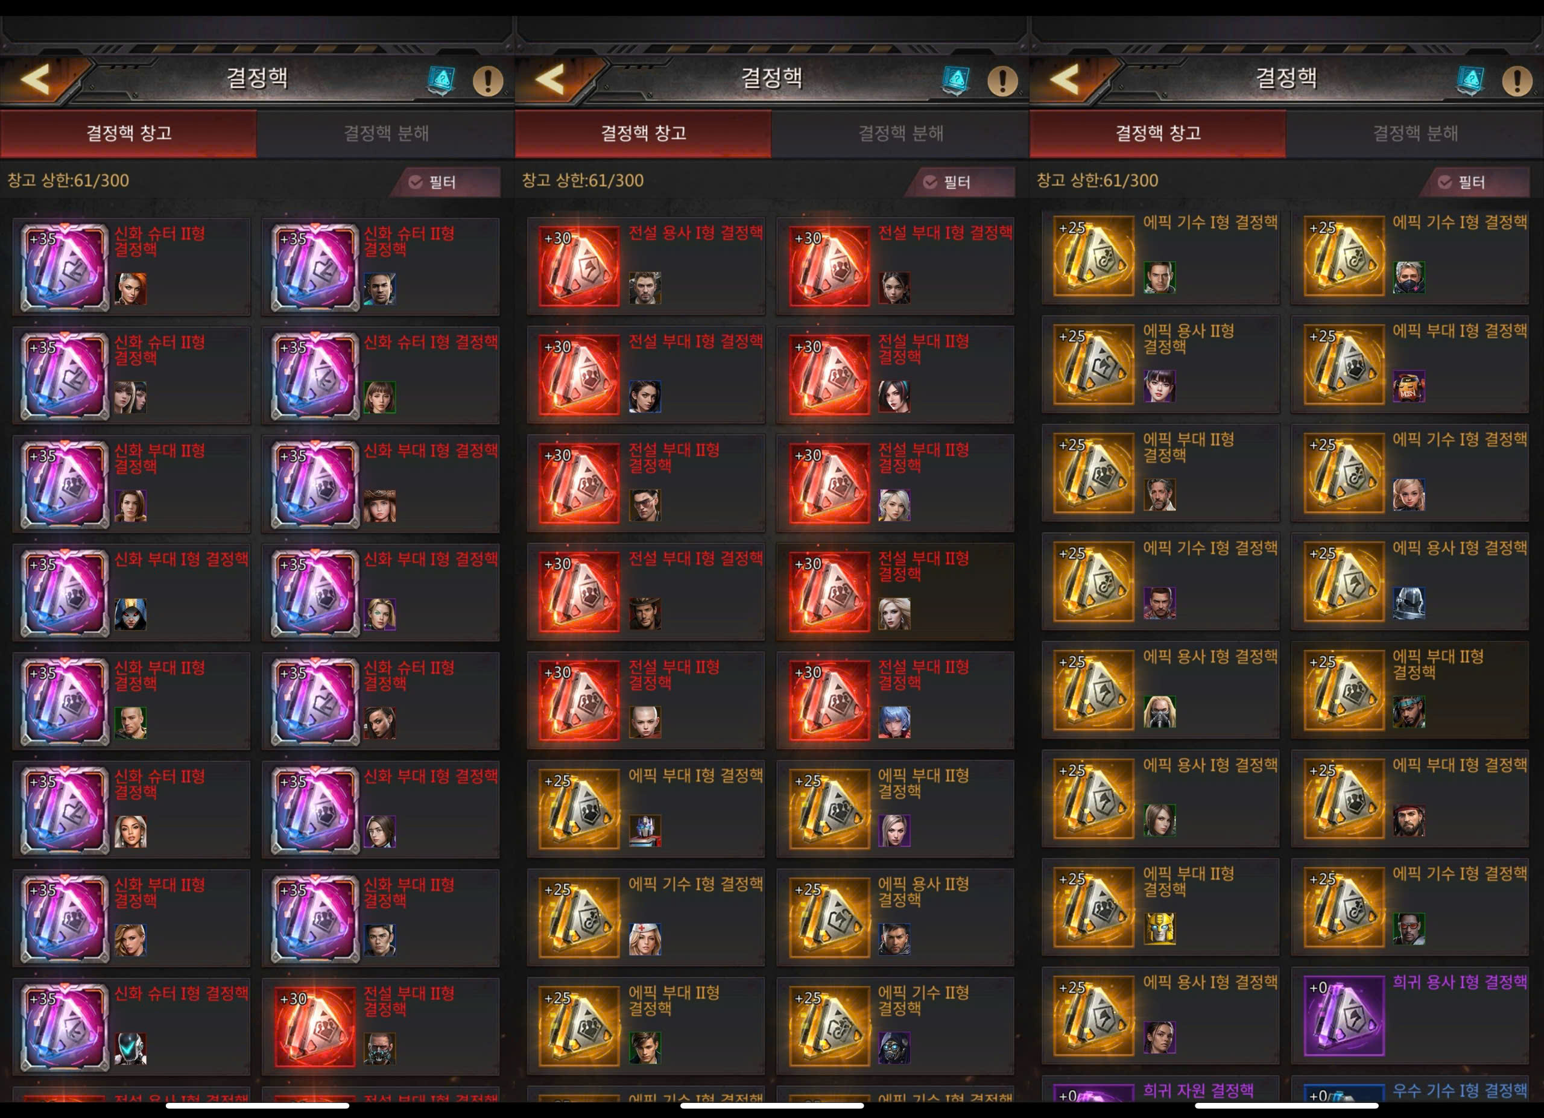Viewport: 1544px width, 1118px height.
Task: Open the 전설 용사 I형 결정핵 card in the middle panel
Action: [x=646, y=265]
